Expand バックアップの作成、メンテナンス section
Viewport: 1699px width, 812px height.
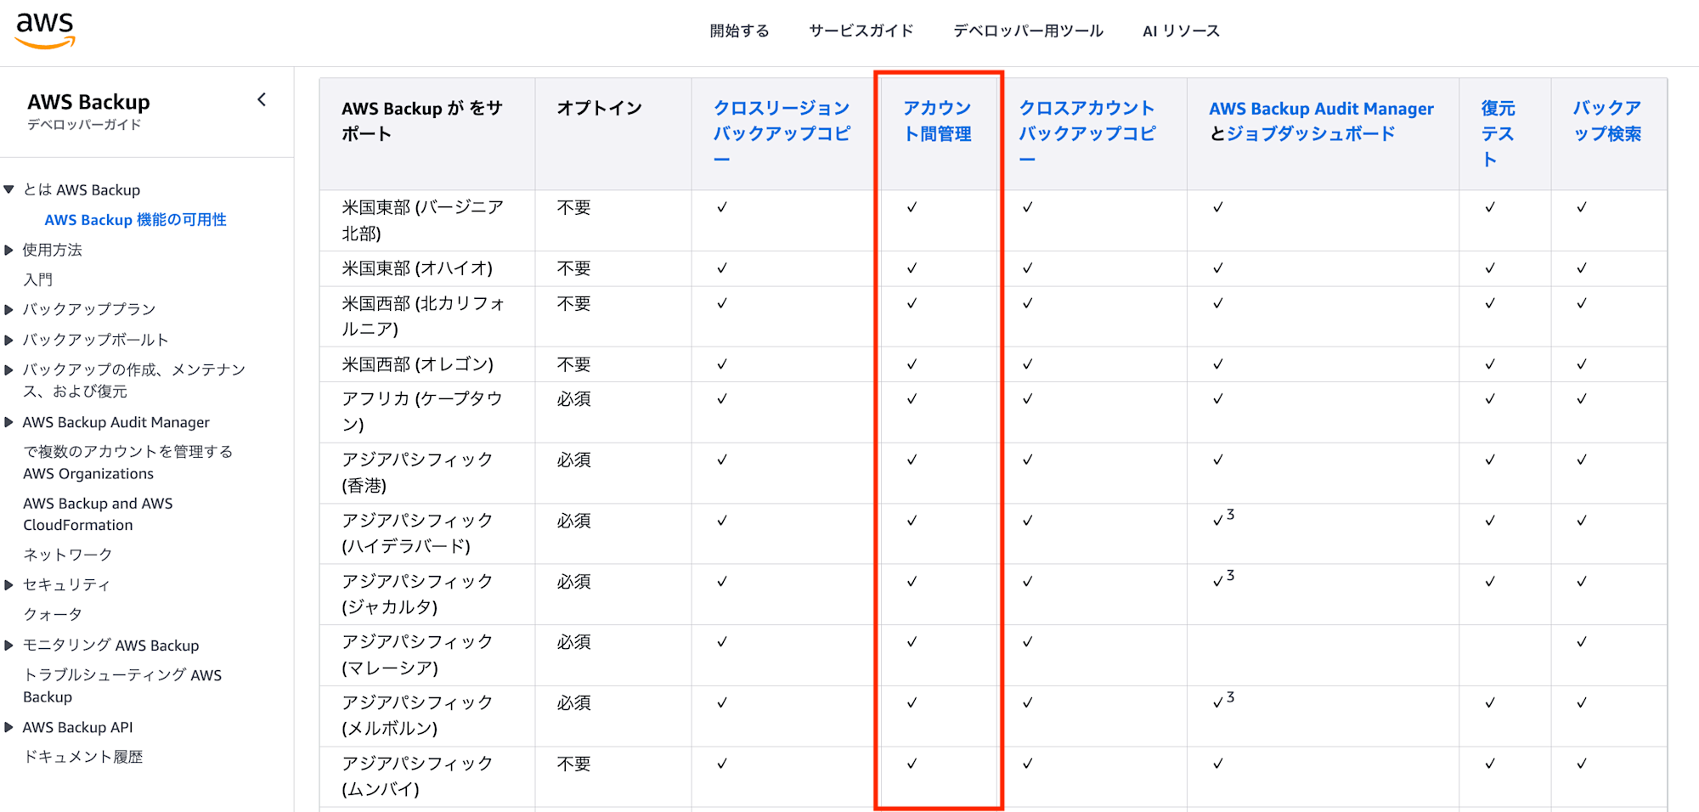pyautogui.click(x=9, y=369)
